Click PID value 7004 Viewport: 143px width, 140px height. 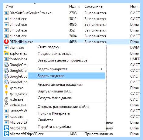pos(73,36)
